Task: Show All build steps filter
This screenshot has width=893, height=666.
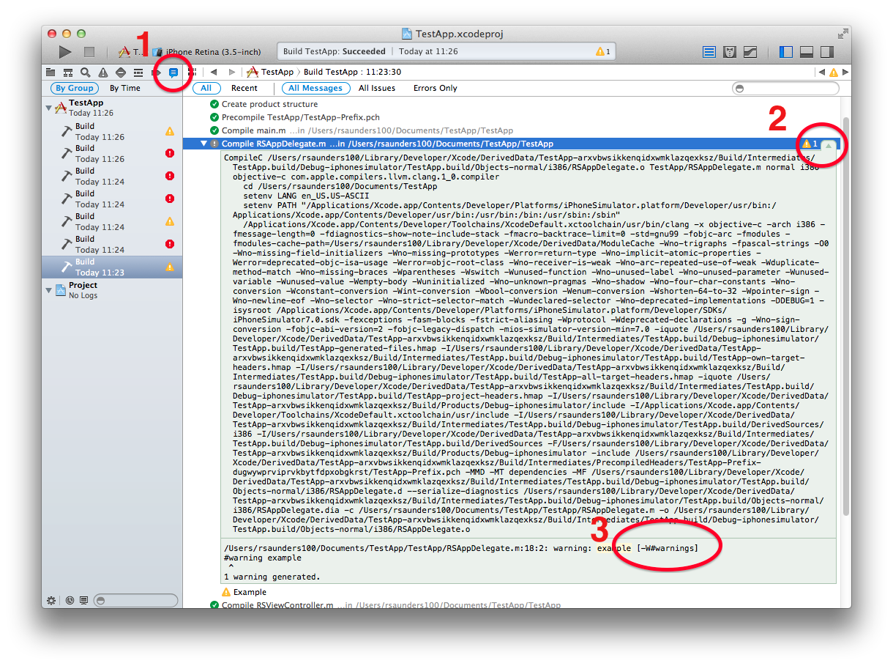Action: tap(206, 88)
